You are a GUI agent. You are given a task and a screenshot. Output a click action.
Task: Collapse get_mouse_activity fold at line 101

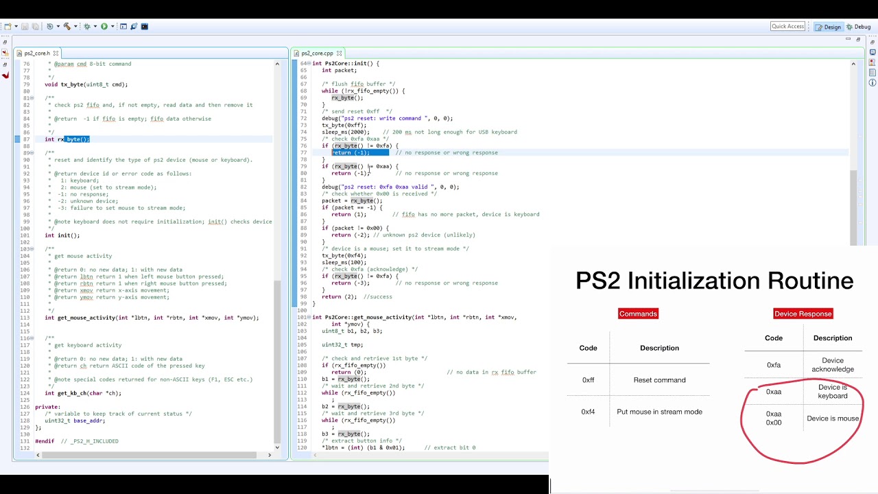point(309,318)
